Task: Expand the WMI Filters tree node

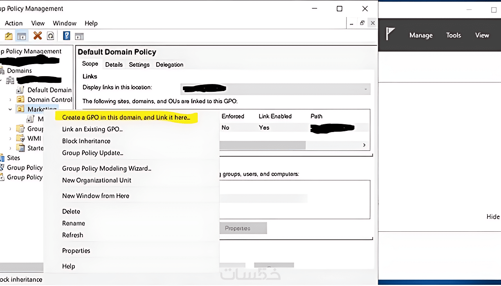Action: 11,139
